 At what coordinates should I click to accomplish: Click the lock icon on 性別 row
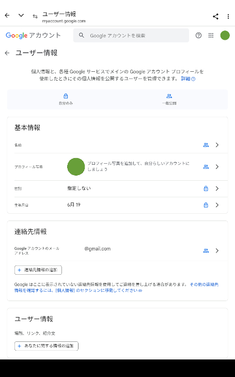click(x=206, y=189)
